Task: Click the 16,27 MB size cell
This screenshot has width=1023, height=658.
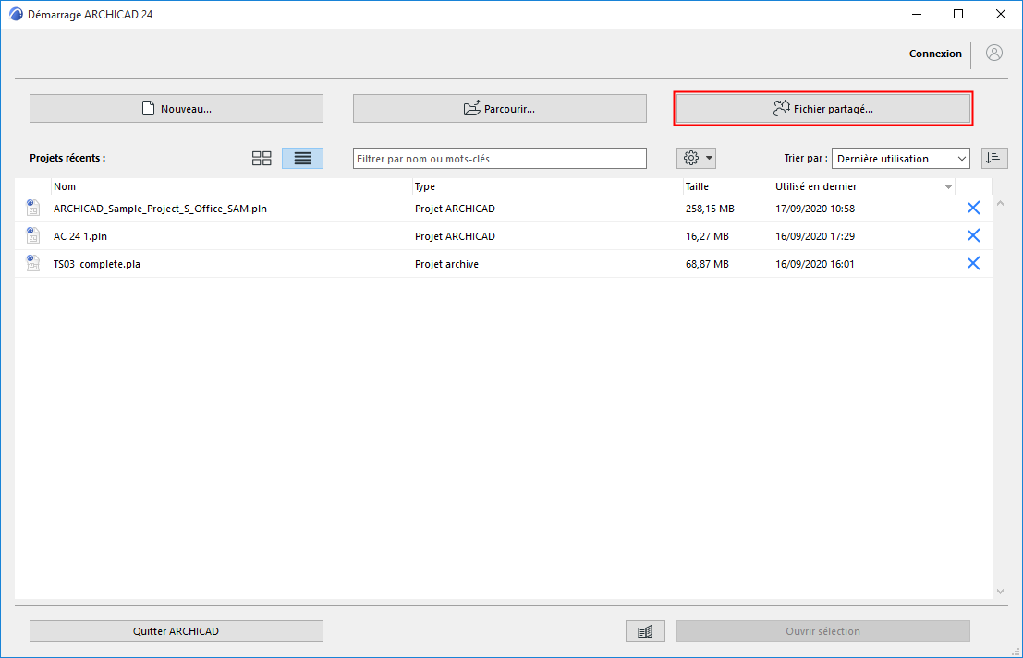Action: pyautogui.click(x=707, y=236)
